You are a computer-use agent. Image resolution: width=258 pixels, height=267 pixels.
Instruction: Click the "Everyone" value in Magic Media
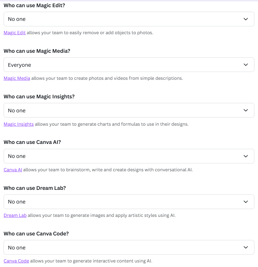pos(20,65)
